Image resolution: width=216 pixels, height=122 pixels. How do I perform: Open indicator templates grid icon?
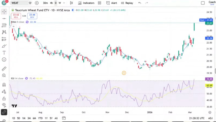[99, 3]
